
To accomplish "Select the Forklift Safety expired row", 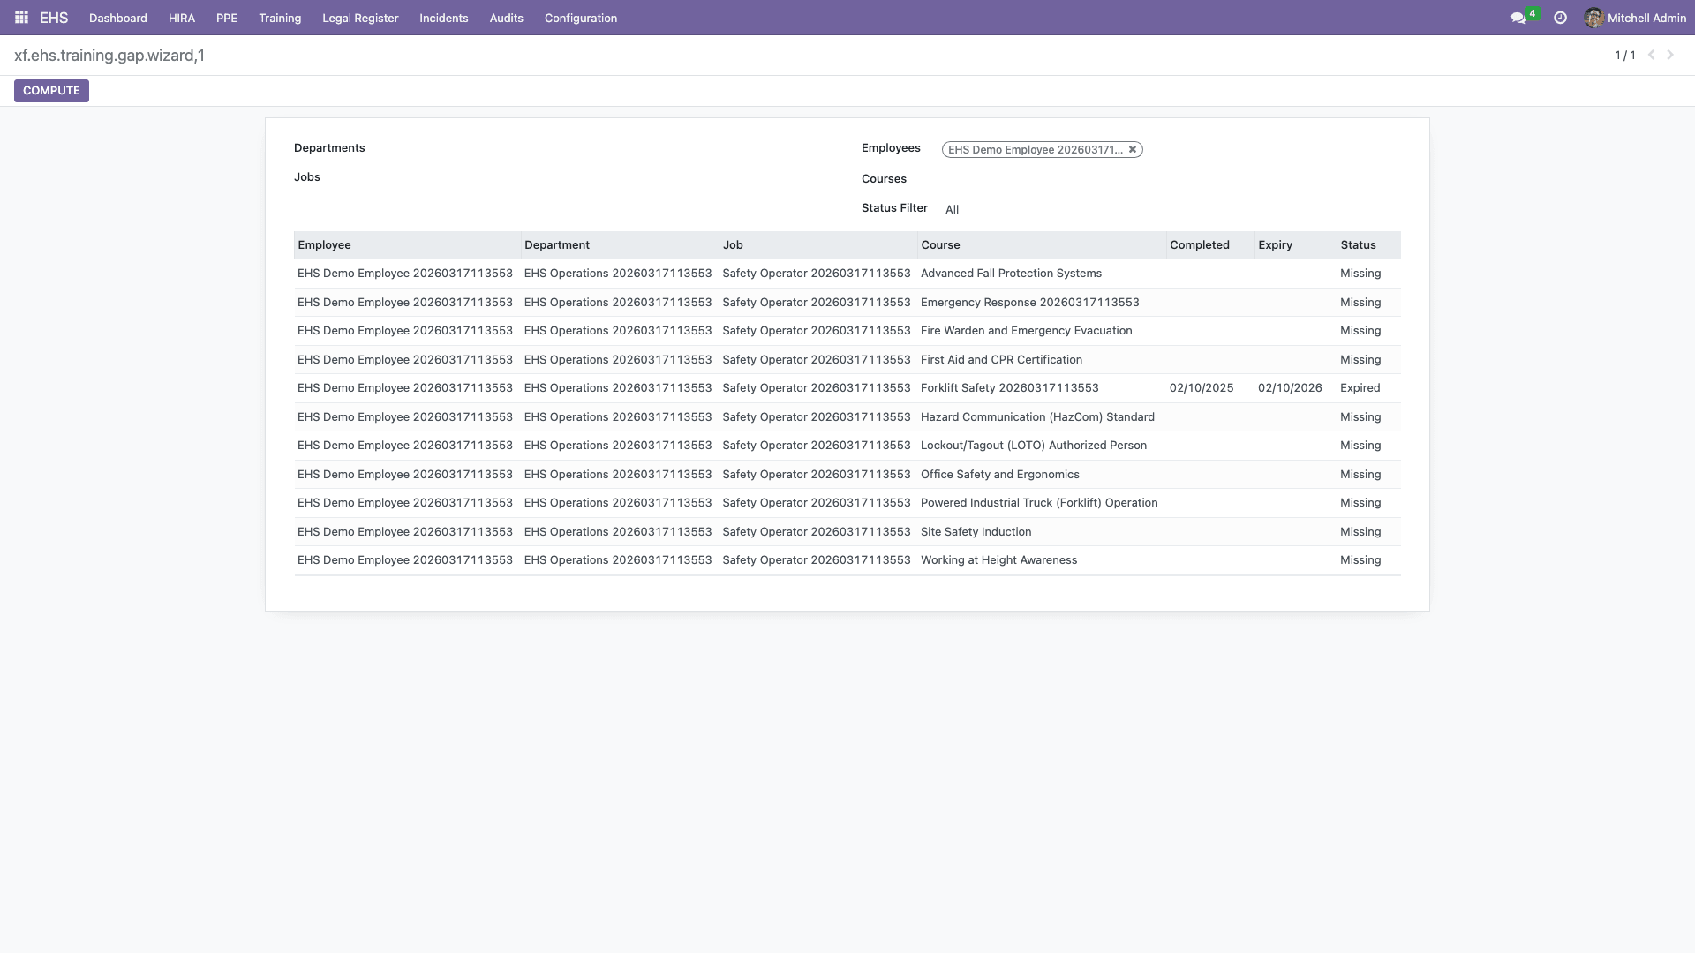I will [x=1009, y=388].
